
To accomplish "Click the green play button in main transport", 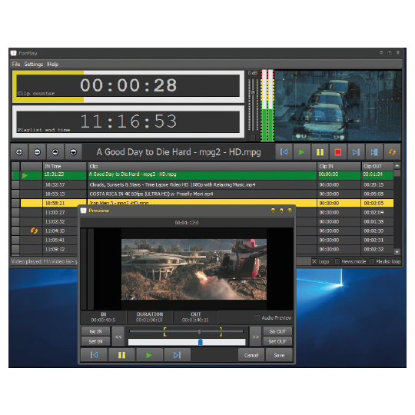I will tap(302, 152).
